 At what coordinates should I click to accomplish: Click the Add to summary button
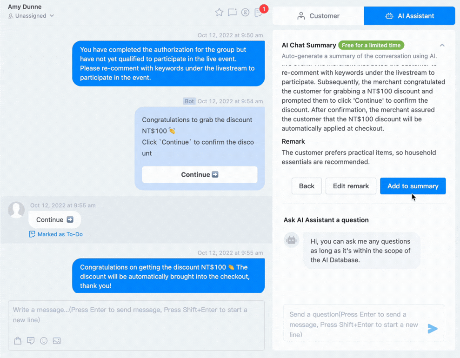coord(413,186)
